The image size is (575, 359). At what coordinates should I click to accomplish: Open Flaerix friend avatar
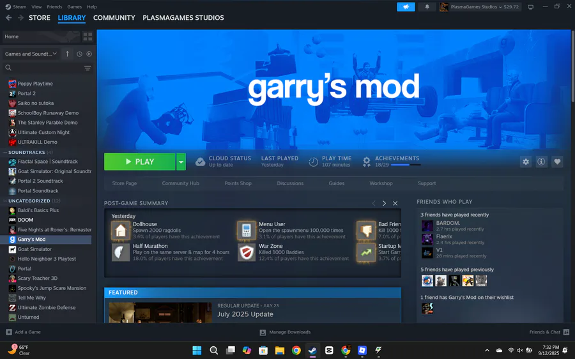(x=427, y=239)
